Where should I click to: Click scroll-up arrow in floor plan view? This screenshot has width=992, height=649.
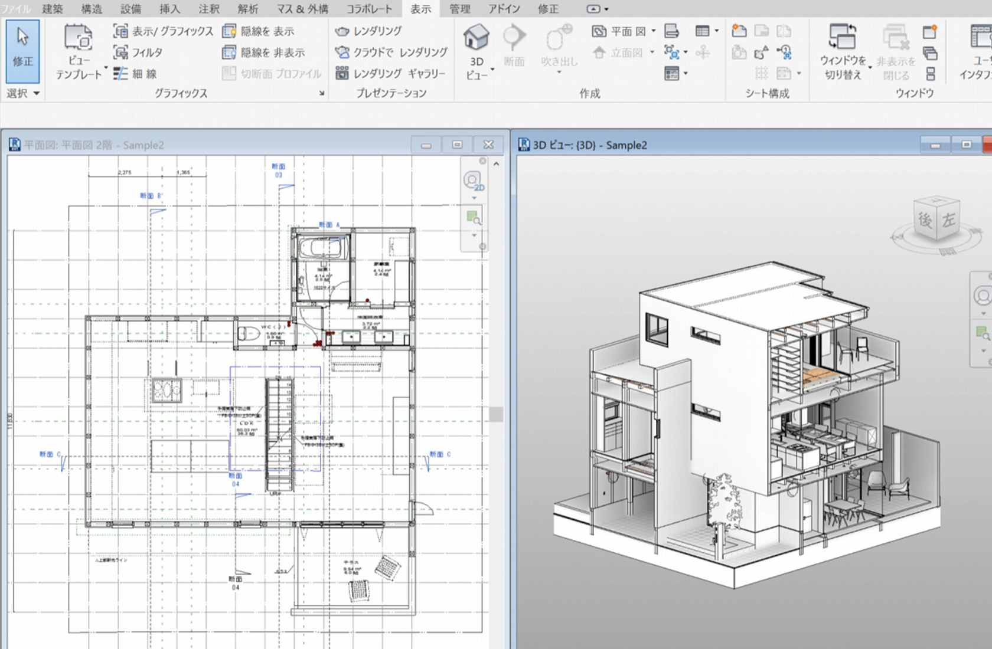496,163
